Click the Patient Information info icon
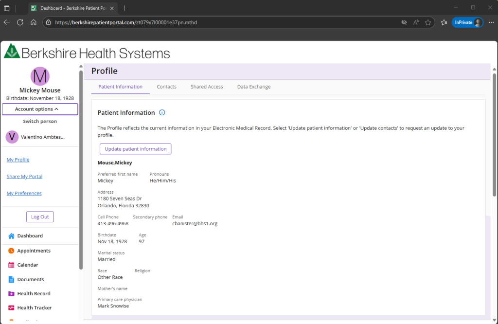This screenshot has height=324, width=498. pyautogui.click(x=162, y=112)
